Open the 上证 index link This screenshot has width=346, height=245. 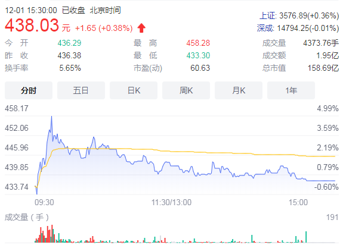click(x=268, y=16)
